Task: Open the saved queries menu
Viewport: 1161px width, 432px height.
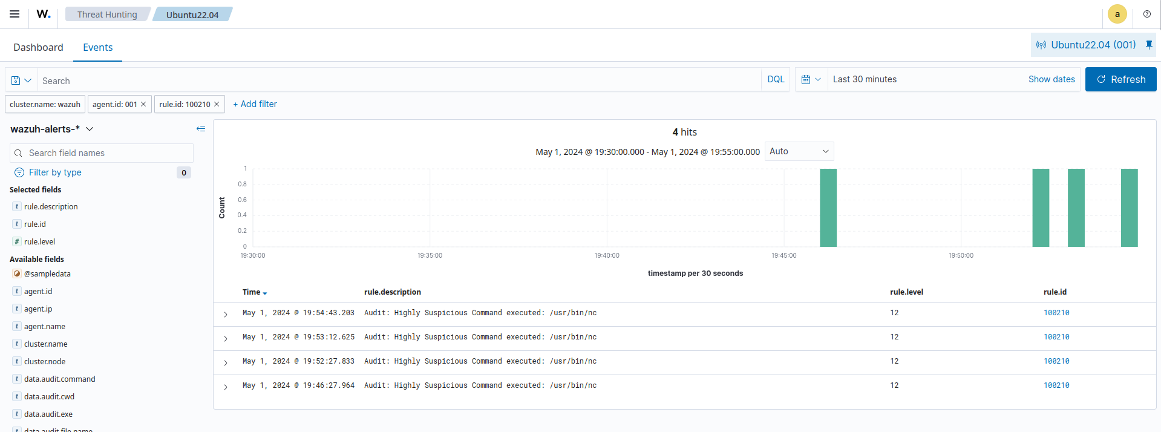Action: click(21, 80)
